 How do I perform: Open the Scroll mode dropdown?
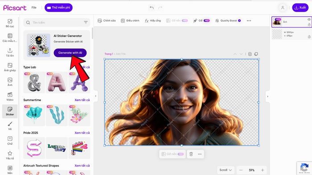(226, 170)
